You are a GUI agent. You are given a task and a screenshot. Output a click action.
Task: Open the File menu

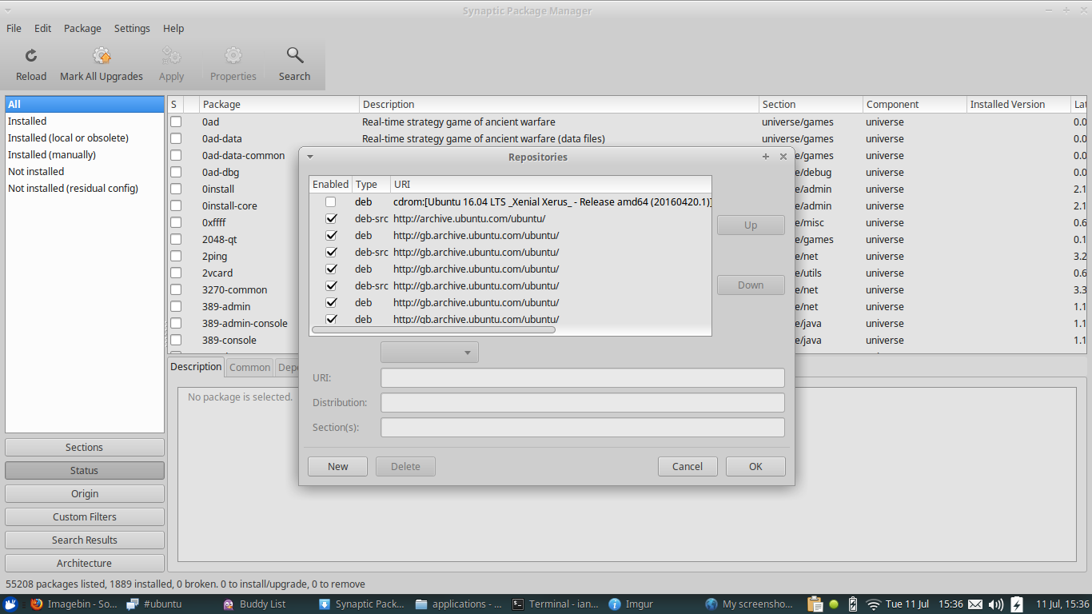14,28
